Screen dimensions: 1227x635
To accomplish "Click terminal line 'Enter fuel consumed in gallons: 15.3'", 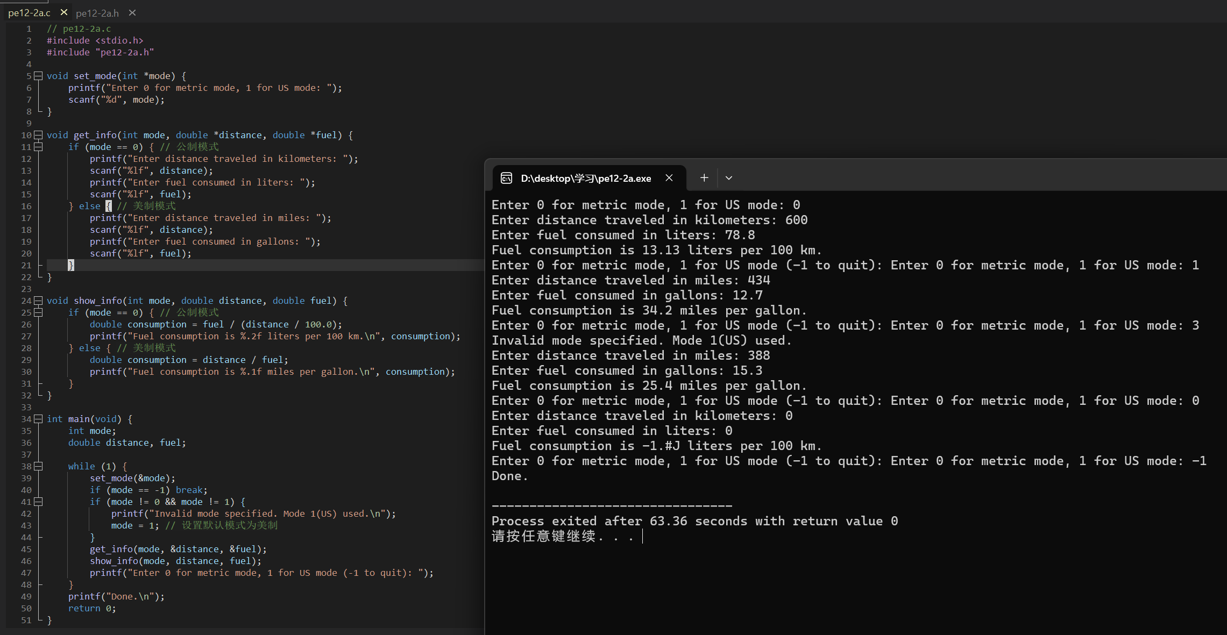I will tap(627, 370).
